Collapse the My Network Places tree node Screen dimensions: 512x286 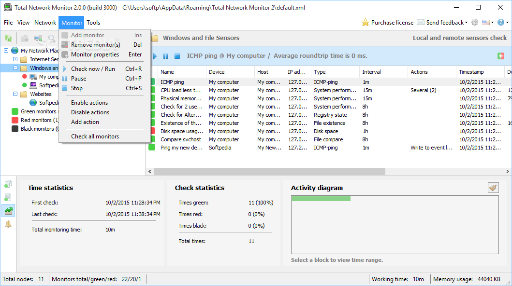point(6,51)
